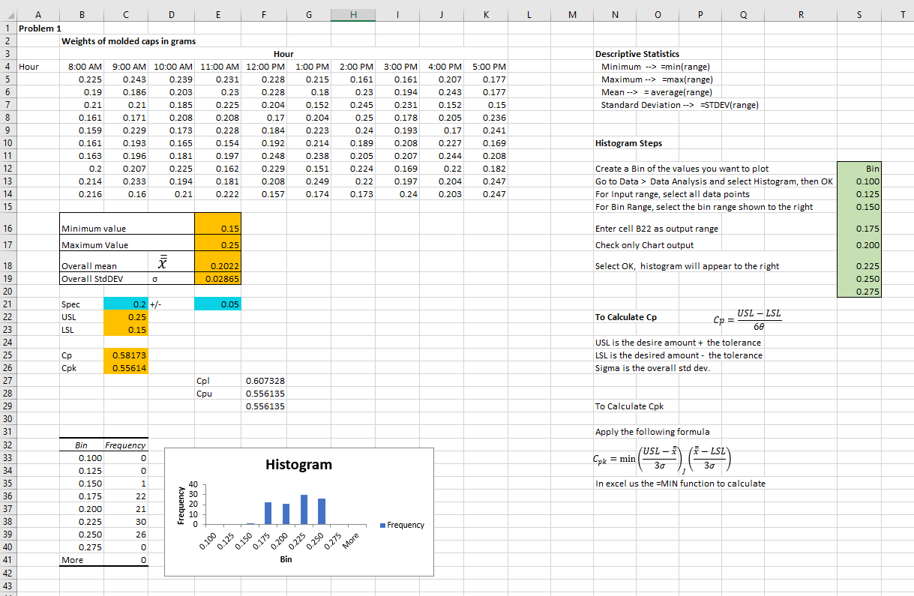The image size is (914, 596).
Task: Select the Overall mean result 0.2022
Action: click(x=217, y=265)
